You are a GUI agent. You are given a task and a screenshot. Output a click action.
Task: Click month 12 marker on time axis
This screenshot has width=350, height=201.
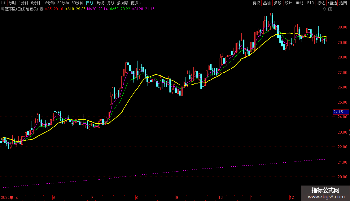292,197
